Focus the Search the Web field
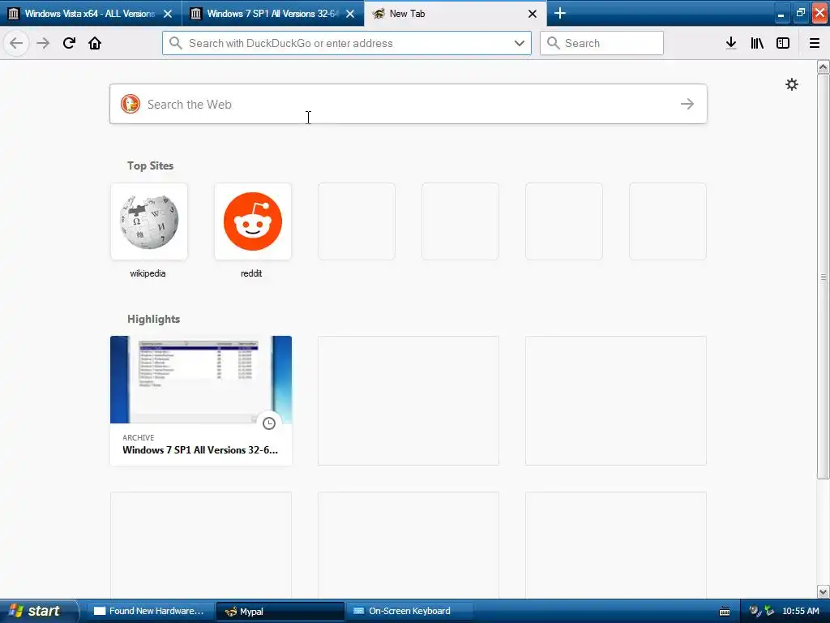Viewport: 830px width, 623px height. [x=408, y=104]
